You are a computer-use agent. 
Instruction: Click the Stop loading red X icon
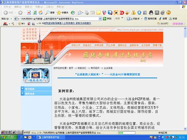pos(29,13)
